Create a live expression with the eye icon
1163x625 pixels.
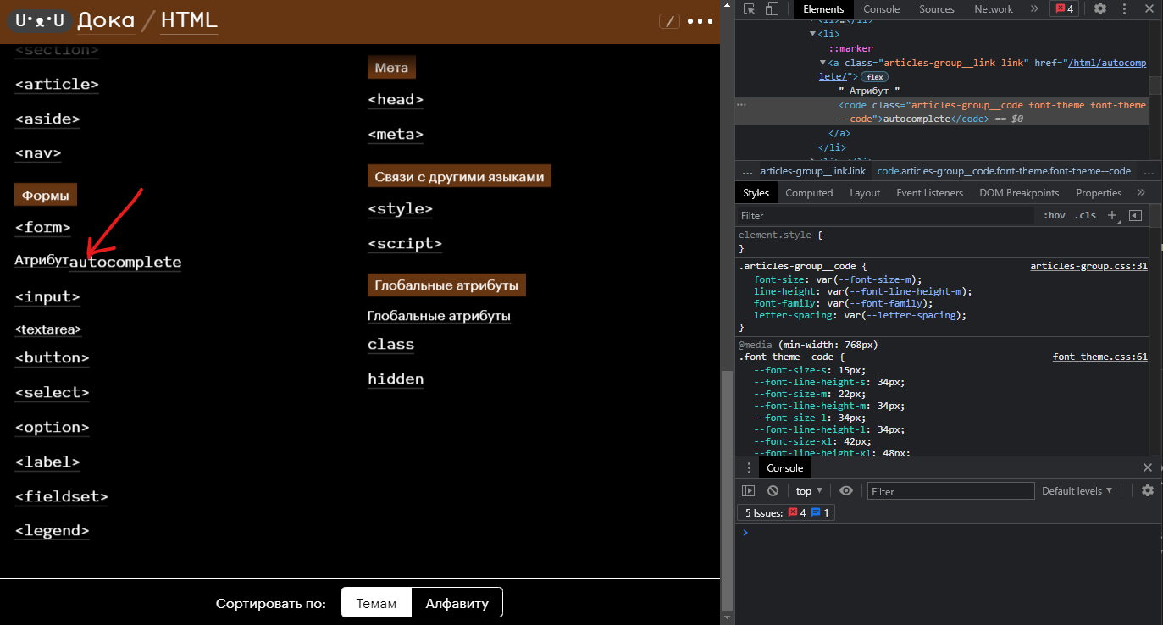(x=845, y=490)
